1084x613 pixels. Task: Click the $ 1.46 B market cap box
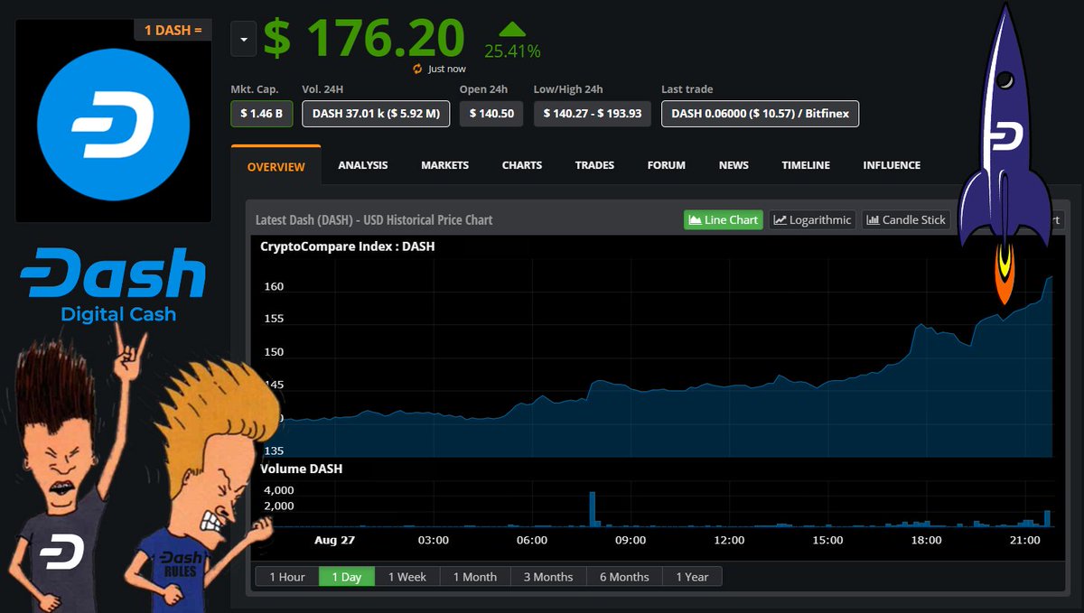point(261,114)
